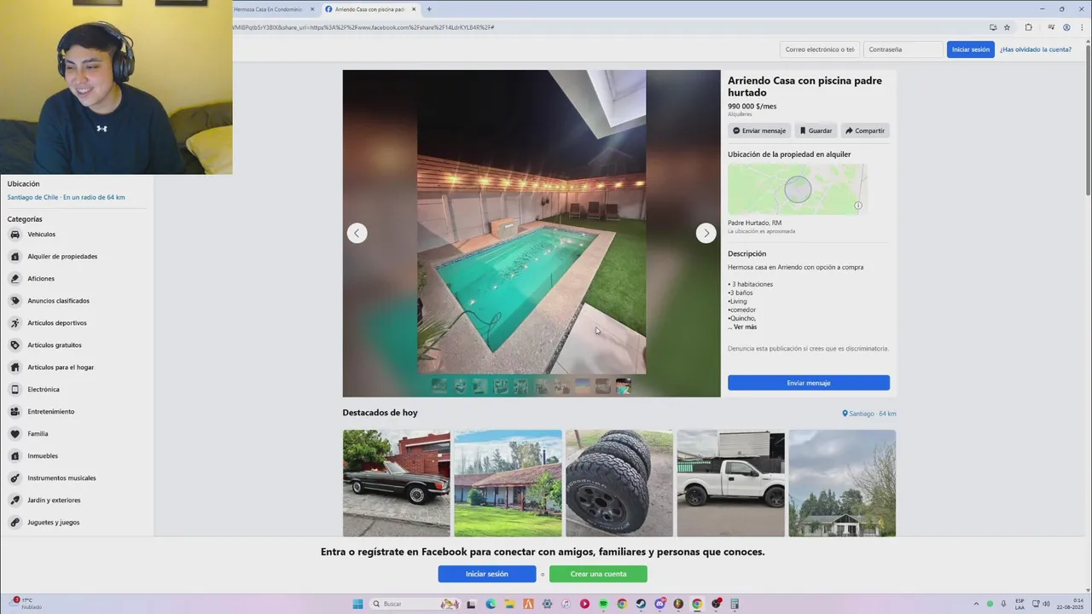Image resolution: width=1092 pixels, height=614 pixels.
Task: Click Windows taskbar Buscar search box
Action: click(415, 604)
